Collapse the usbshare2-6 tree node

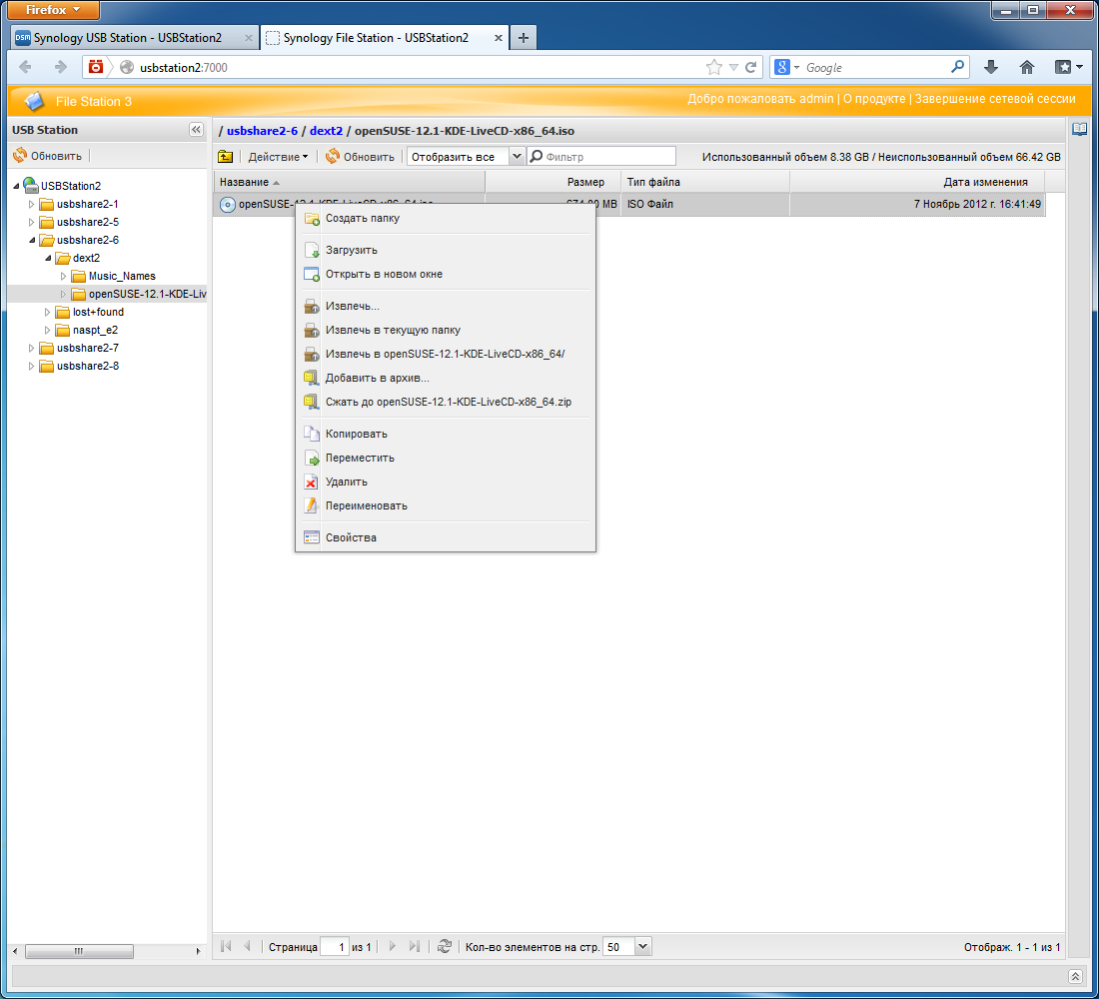32,240
